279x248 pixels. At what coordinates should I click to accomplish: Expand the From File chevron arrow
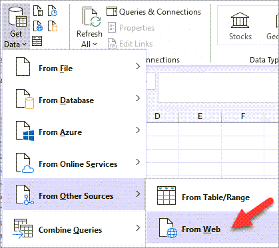(x=138, y=66)
